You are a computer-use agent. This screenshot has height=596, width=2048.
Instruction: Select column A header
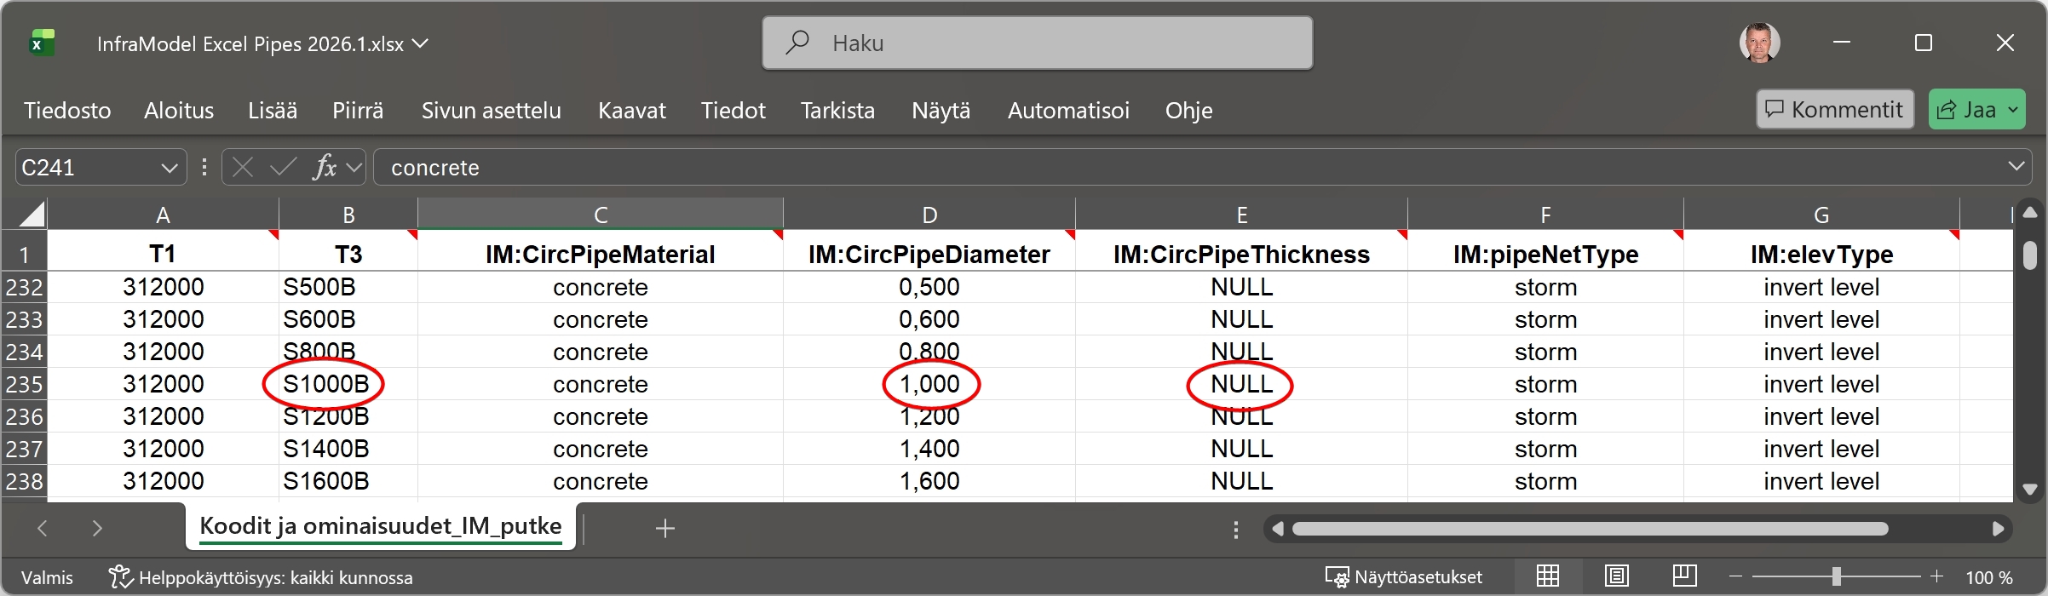click(x=163, y=215)
